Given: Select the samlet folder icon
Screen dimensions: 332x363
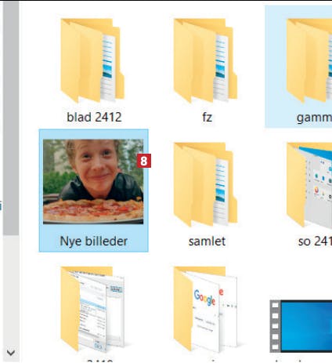Looking at the screenshot, I should point(205,184).
